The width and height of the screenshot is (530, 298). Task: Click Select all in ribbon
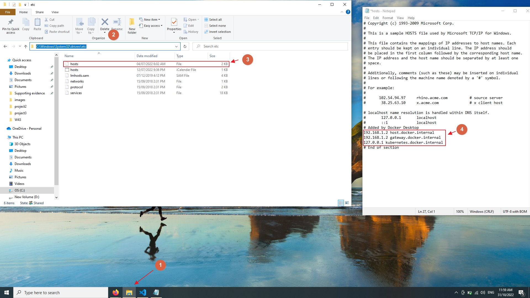pyautogui.click(x=213, y=20)
